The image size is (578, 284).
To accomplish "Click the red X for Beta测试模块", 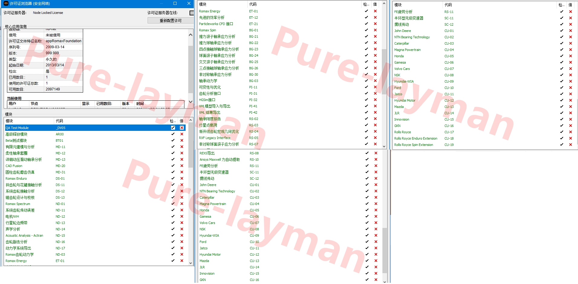I will pyautogui.click(x=182, y=140).
